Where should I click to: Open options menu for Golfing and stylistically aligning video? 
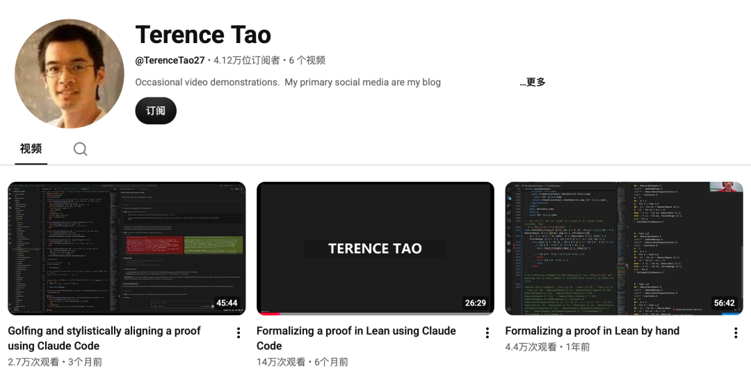pos(238,333)
